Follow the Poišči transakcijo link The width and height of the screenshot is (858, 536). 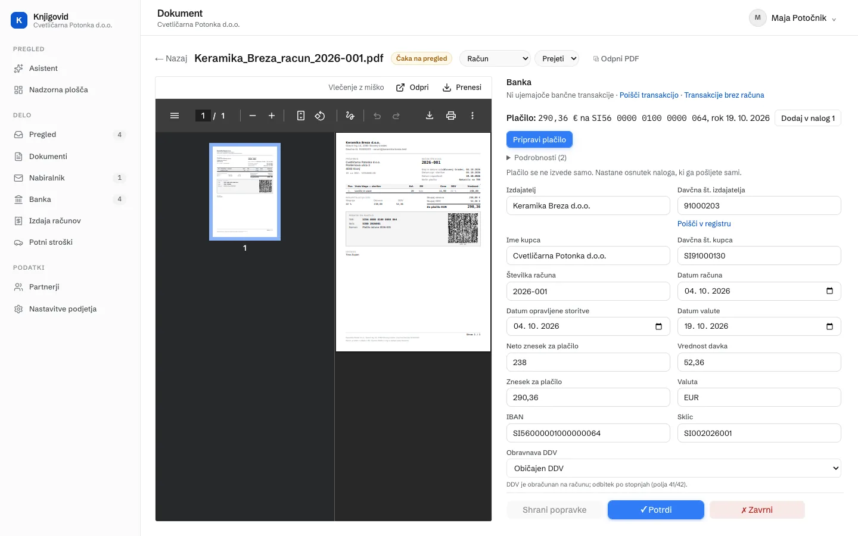coord(649,95)
